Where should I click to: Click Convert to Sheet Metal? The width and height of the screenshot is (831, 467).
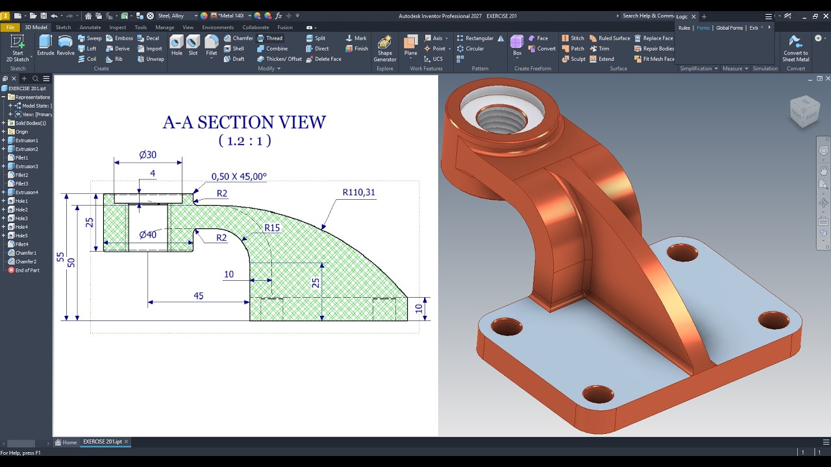[x=795, y=49]
